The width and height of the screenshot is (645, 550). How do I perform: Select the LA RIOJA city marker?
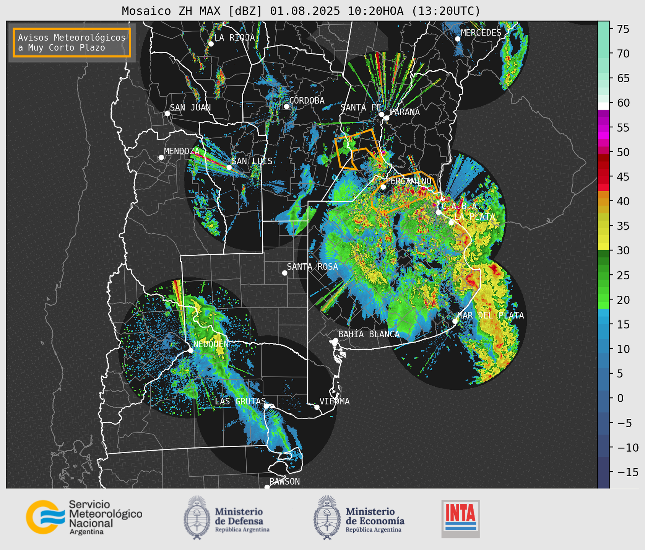(211, 44)
